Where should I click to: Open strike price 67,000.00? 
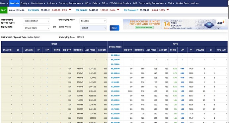(x=115, y=78)
